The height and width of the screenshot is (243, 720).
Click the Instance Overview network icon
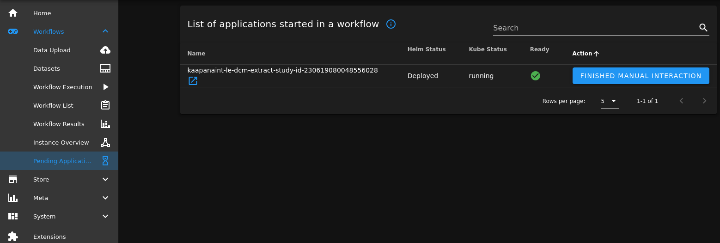click(105, 142)
